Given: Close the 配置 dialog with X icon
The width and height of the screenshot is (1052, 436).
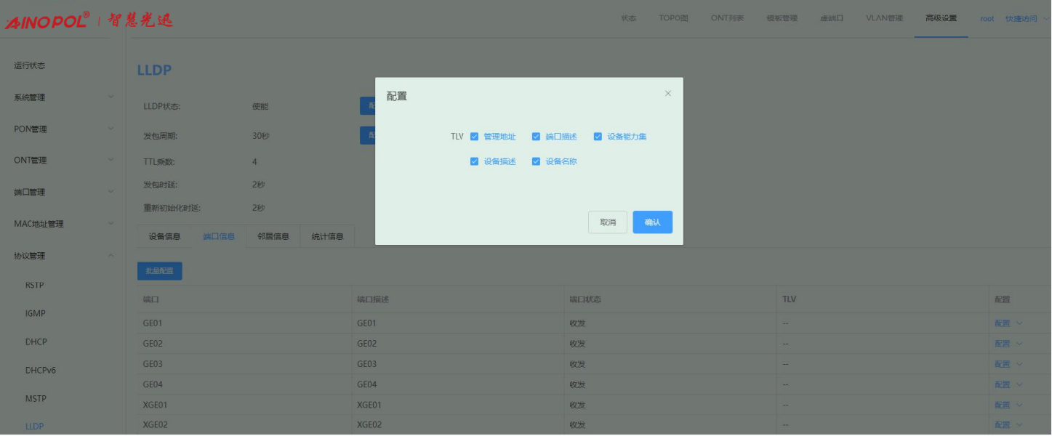Looking at the screenshot, I should pyautogui.click(x=667, y=94).
